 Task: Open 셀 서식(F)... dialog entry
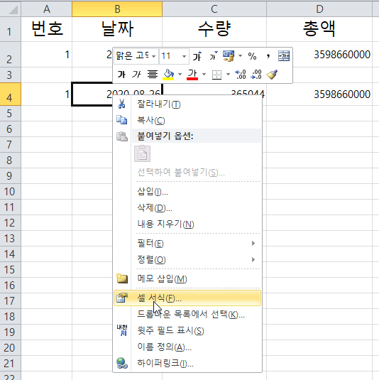pos(187,298)
